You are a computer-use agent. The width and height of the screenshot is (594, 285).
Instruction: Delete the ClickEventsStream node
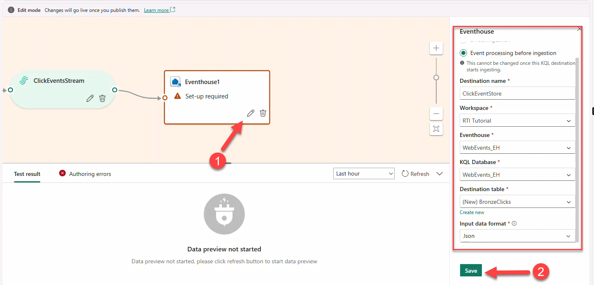(x=102, y=98)
